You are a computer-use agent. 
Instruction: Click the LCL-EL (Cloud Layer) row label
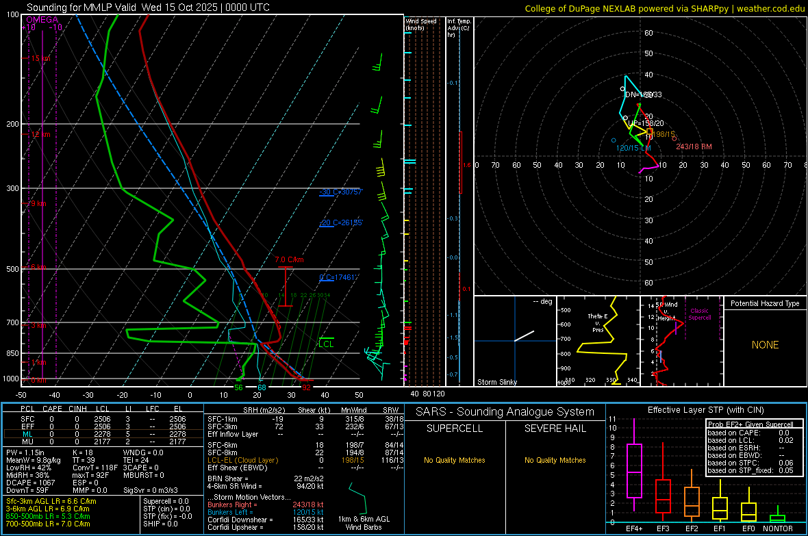point(242,460)
